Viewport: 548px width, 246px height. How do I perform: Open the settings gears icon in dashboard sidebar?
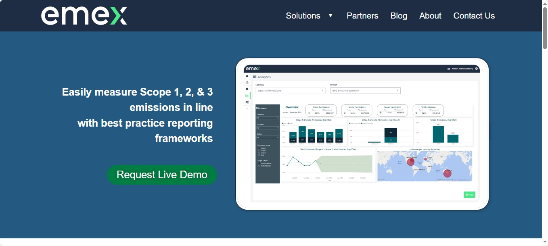247,102
